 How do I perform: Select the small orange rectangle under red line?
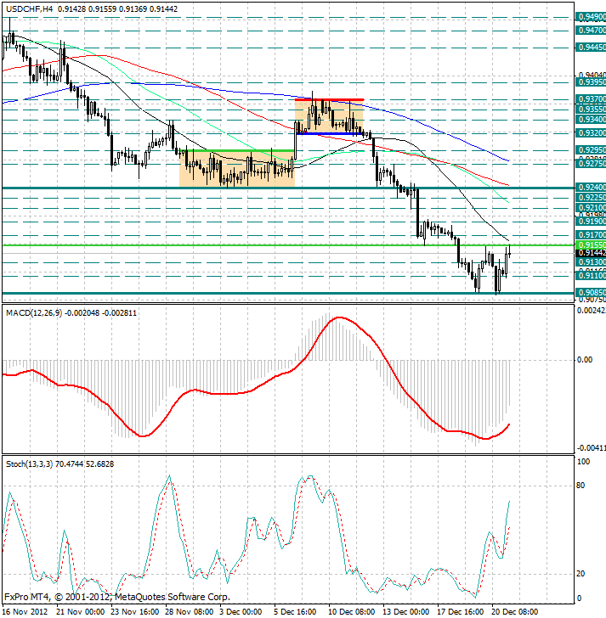click(x=329, y=116)
